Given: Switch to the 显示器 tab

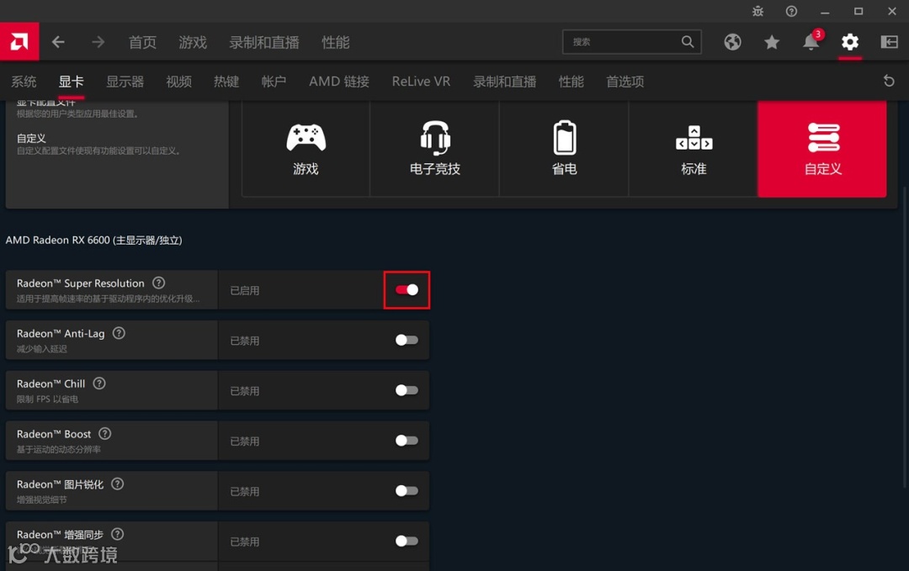Looking at the screenshot, I should [125, 82].
